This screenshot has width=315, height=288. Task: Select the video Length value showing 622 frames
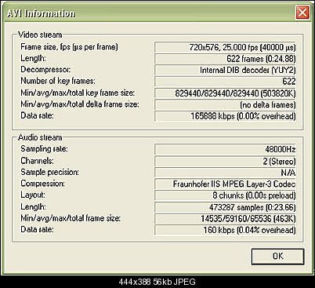pos(225,59)
